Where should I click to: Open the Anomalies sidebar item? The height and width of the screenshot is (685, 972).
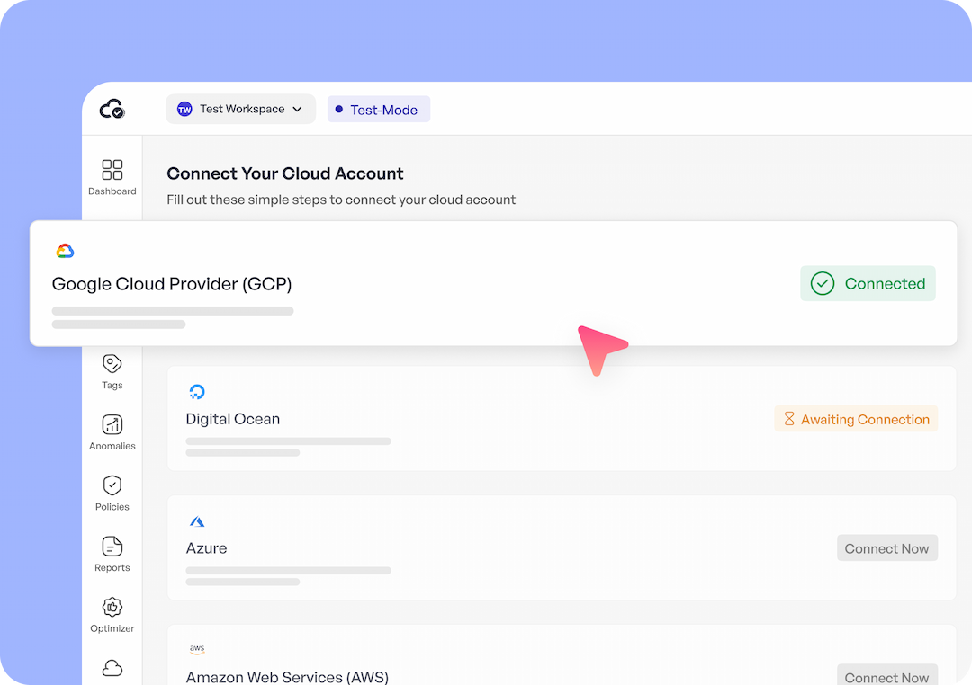point(112,432)
